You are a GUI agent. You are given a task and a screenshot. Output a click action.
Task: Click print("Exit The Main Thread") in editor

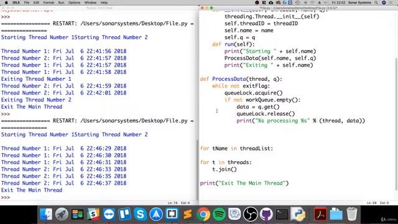[x=244, y=183]
